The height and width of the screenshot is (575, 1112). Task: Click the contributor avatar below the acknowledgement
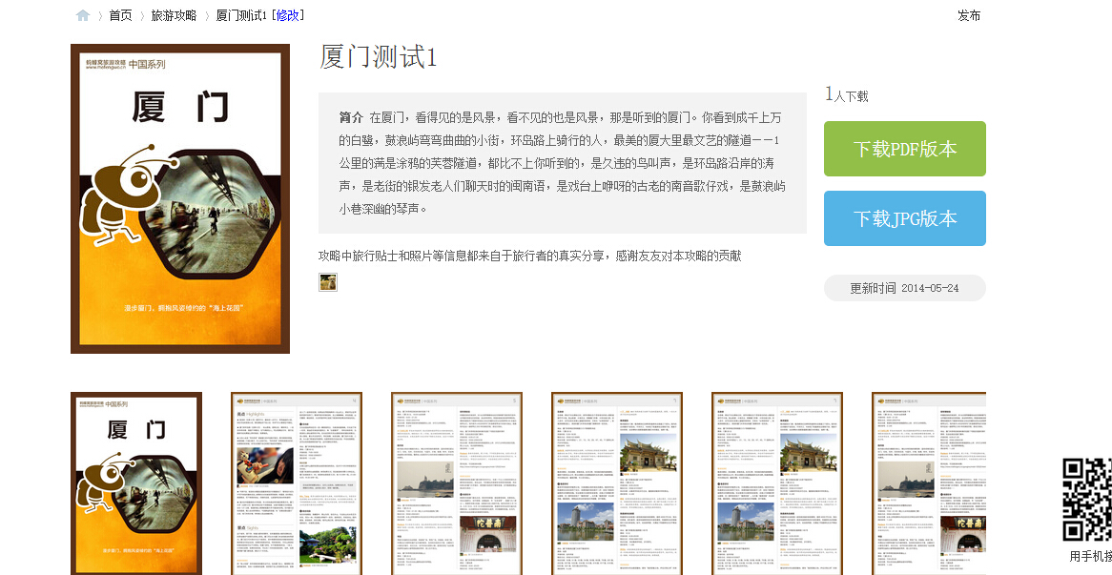[x=328, y=282]
